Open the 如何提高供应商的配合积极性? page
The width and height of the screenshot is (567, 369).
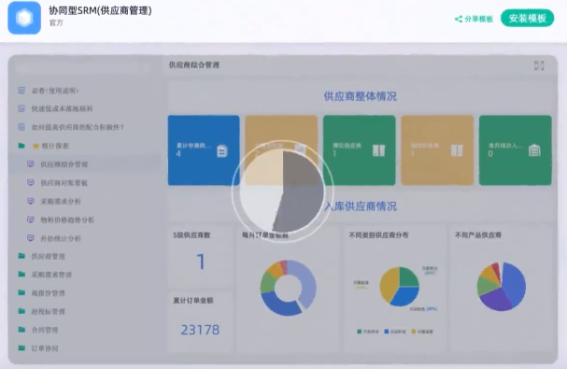pos(78,127)
